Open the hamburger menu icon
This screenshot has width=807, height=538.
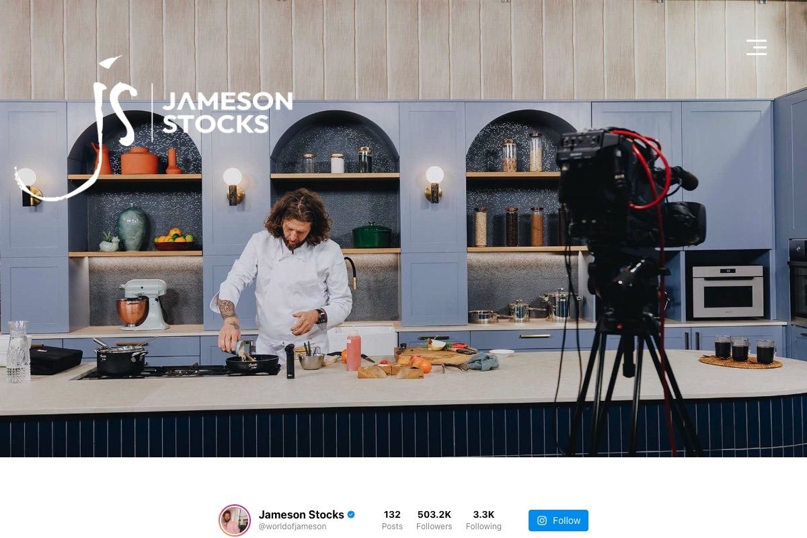point(756,47)
